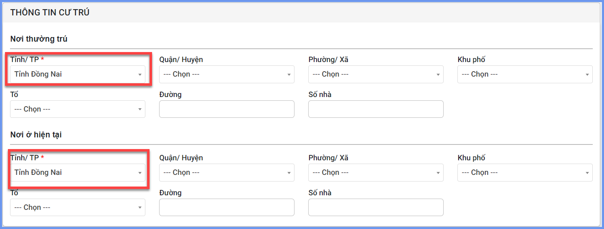Open Phường/Xã dropdown under Nơi thường trú

coord(376,75)
